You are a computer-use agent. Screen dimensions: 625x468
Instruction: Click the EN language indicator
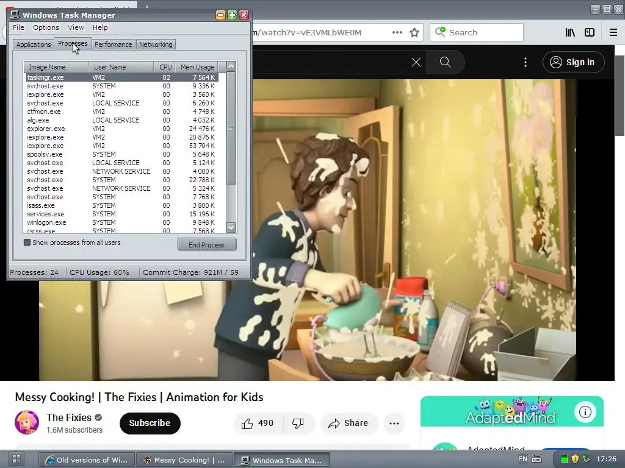(522, 459)
